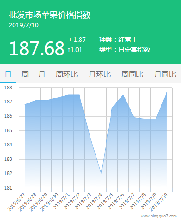Click the chart's final peak data point
181x222 pixels.
(167, 92)
